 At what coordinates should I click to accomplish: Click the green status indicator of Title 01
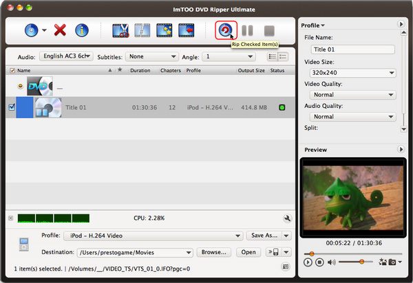(x=282, y=107)
